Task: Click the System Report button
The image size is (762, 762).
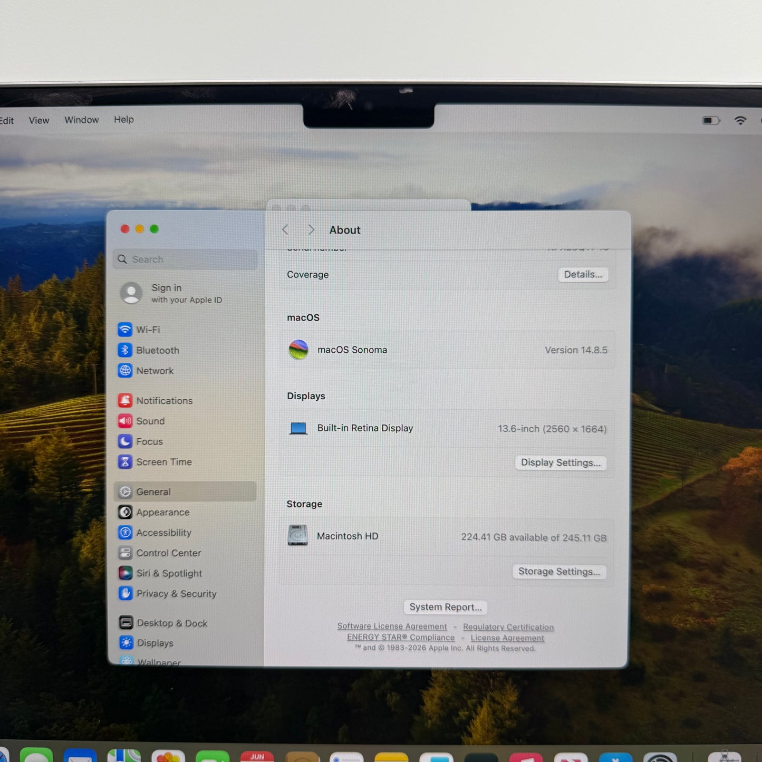Action: 446,607
